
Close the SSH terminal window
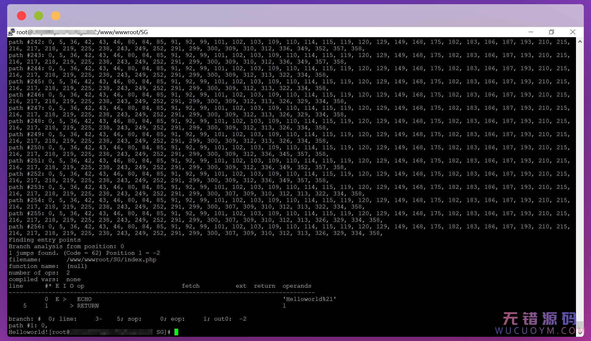[x=573, y=32]
